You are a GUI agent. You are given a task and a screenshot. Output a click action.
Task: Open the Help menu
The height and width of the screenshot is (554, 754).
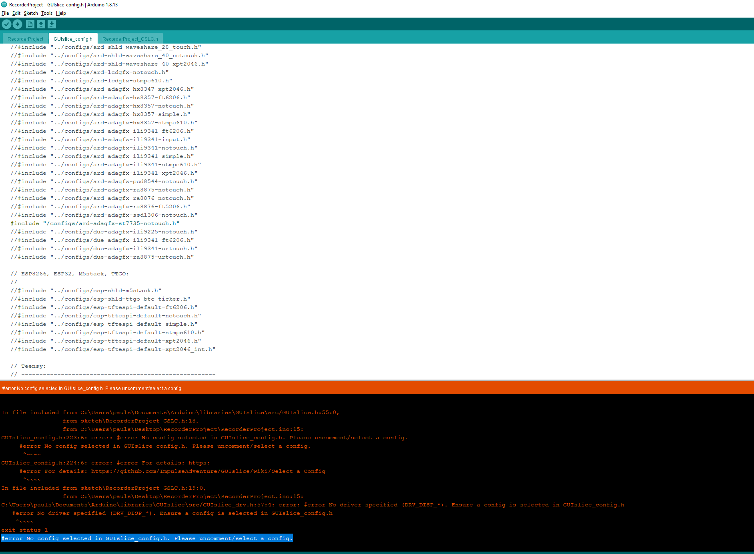pos(61,13)
